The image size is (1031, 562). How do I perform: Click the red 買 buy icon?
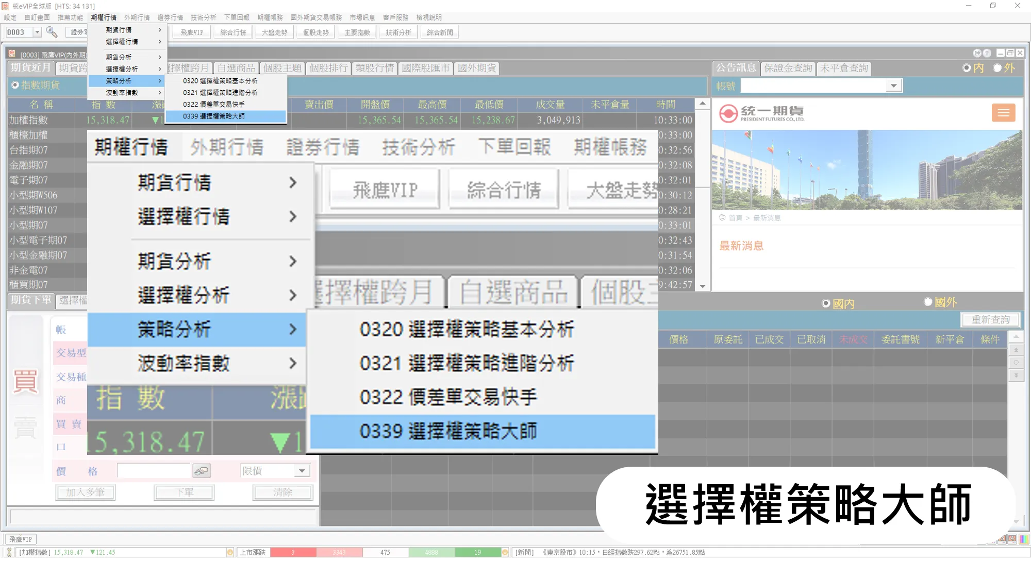click(x=25, y=382)
